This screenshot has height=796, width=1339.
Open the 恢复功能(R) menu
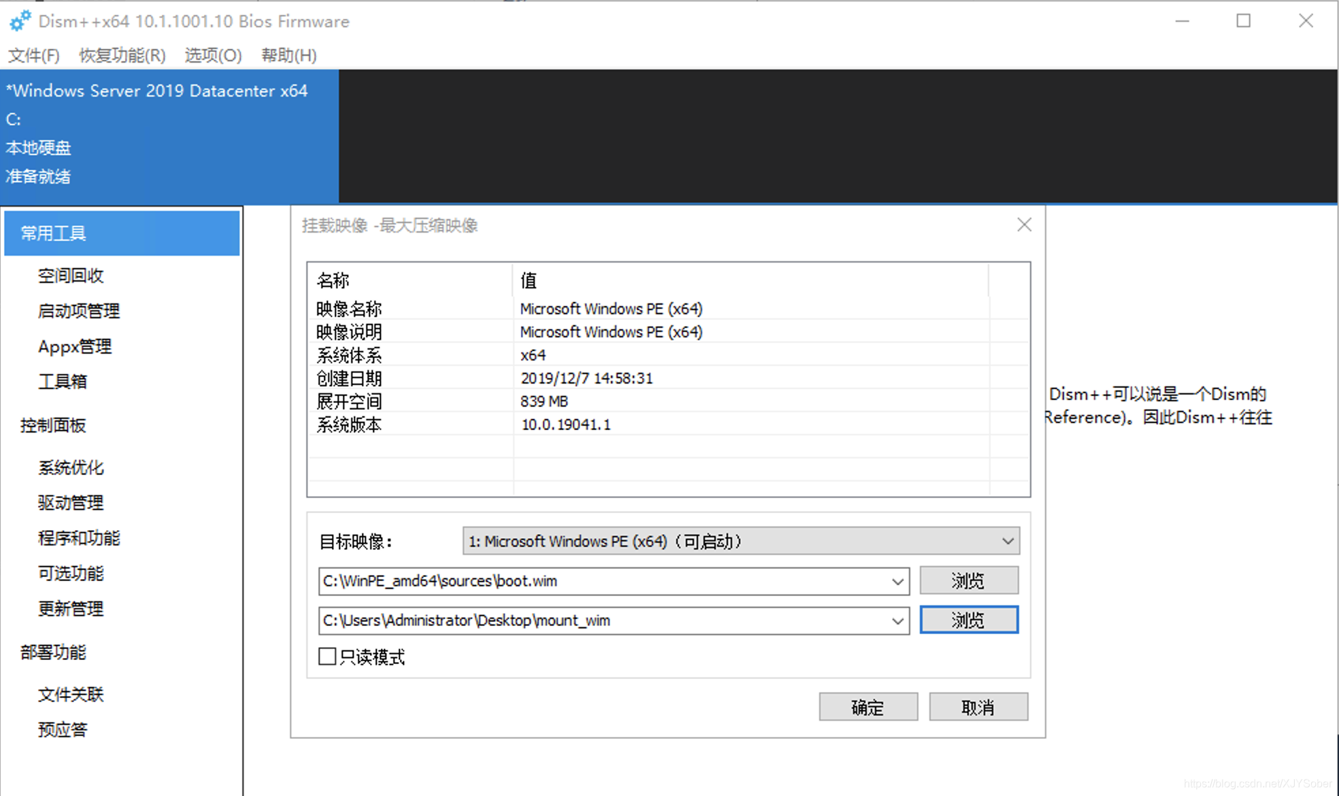[122, 55]
